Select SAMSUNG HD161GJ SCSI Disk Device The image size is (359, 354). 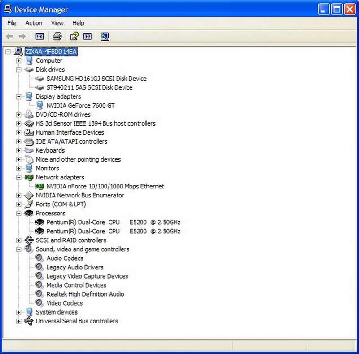96,79
